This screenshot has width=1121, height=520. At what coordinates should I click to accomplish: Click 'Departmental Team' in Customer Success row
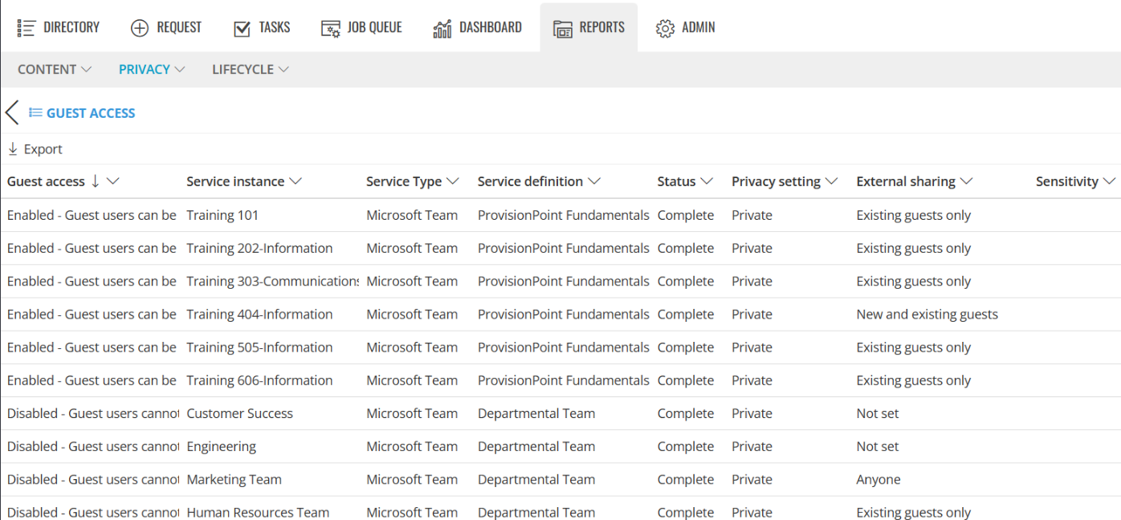pyautogui.click(x=536, y=413)
